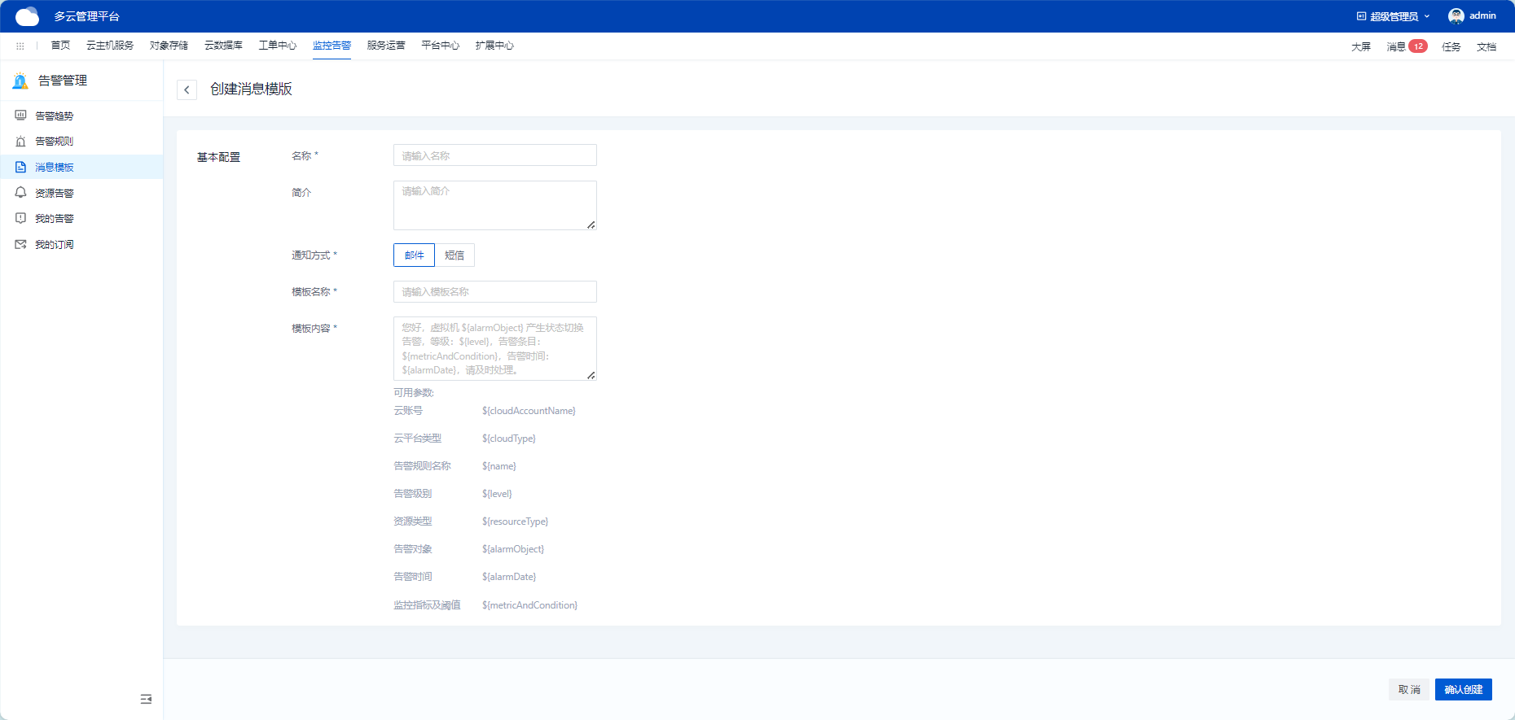This screenshot has height=720, width=1515.
Task: Collapse the sidebar with bottom toggle icon
Action: click(146, 699)
